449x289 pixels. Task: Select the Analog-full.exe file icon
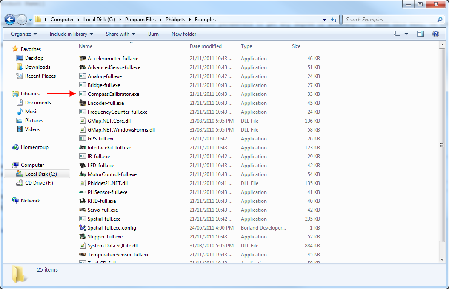(x=83, y=76)
